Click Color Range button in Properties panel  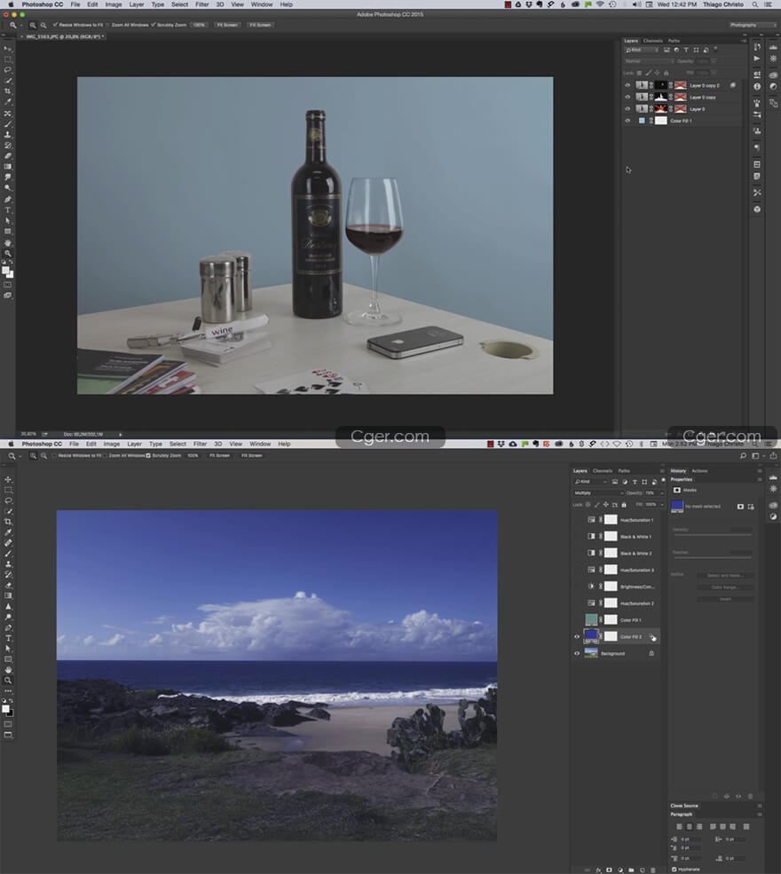[x=725, y=587]
